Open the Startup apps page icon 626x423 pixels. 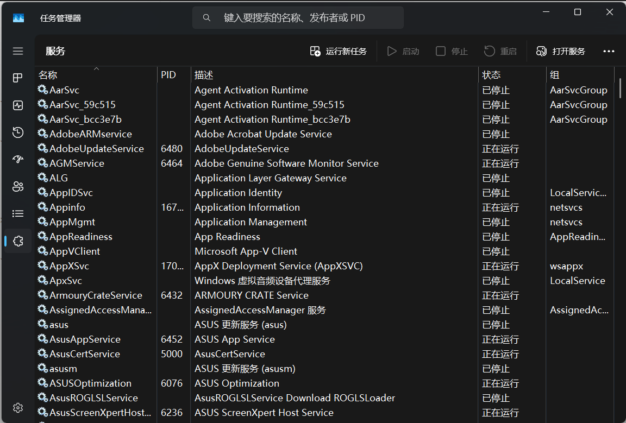18,159
